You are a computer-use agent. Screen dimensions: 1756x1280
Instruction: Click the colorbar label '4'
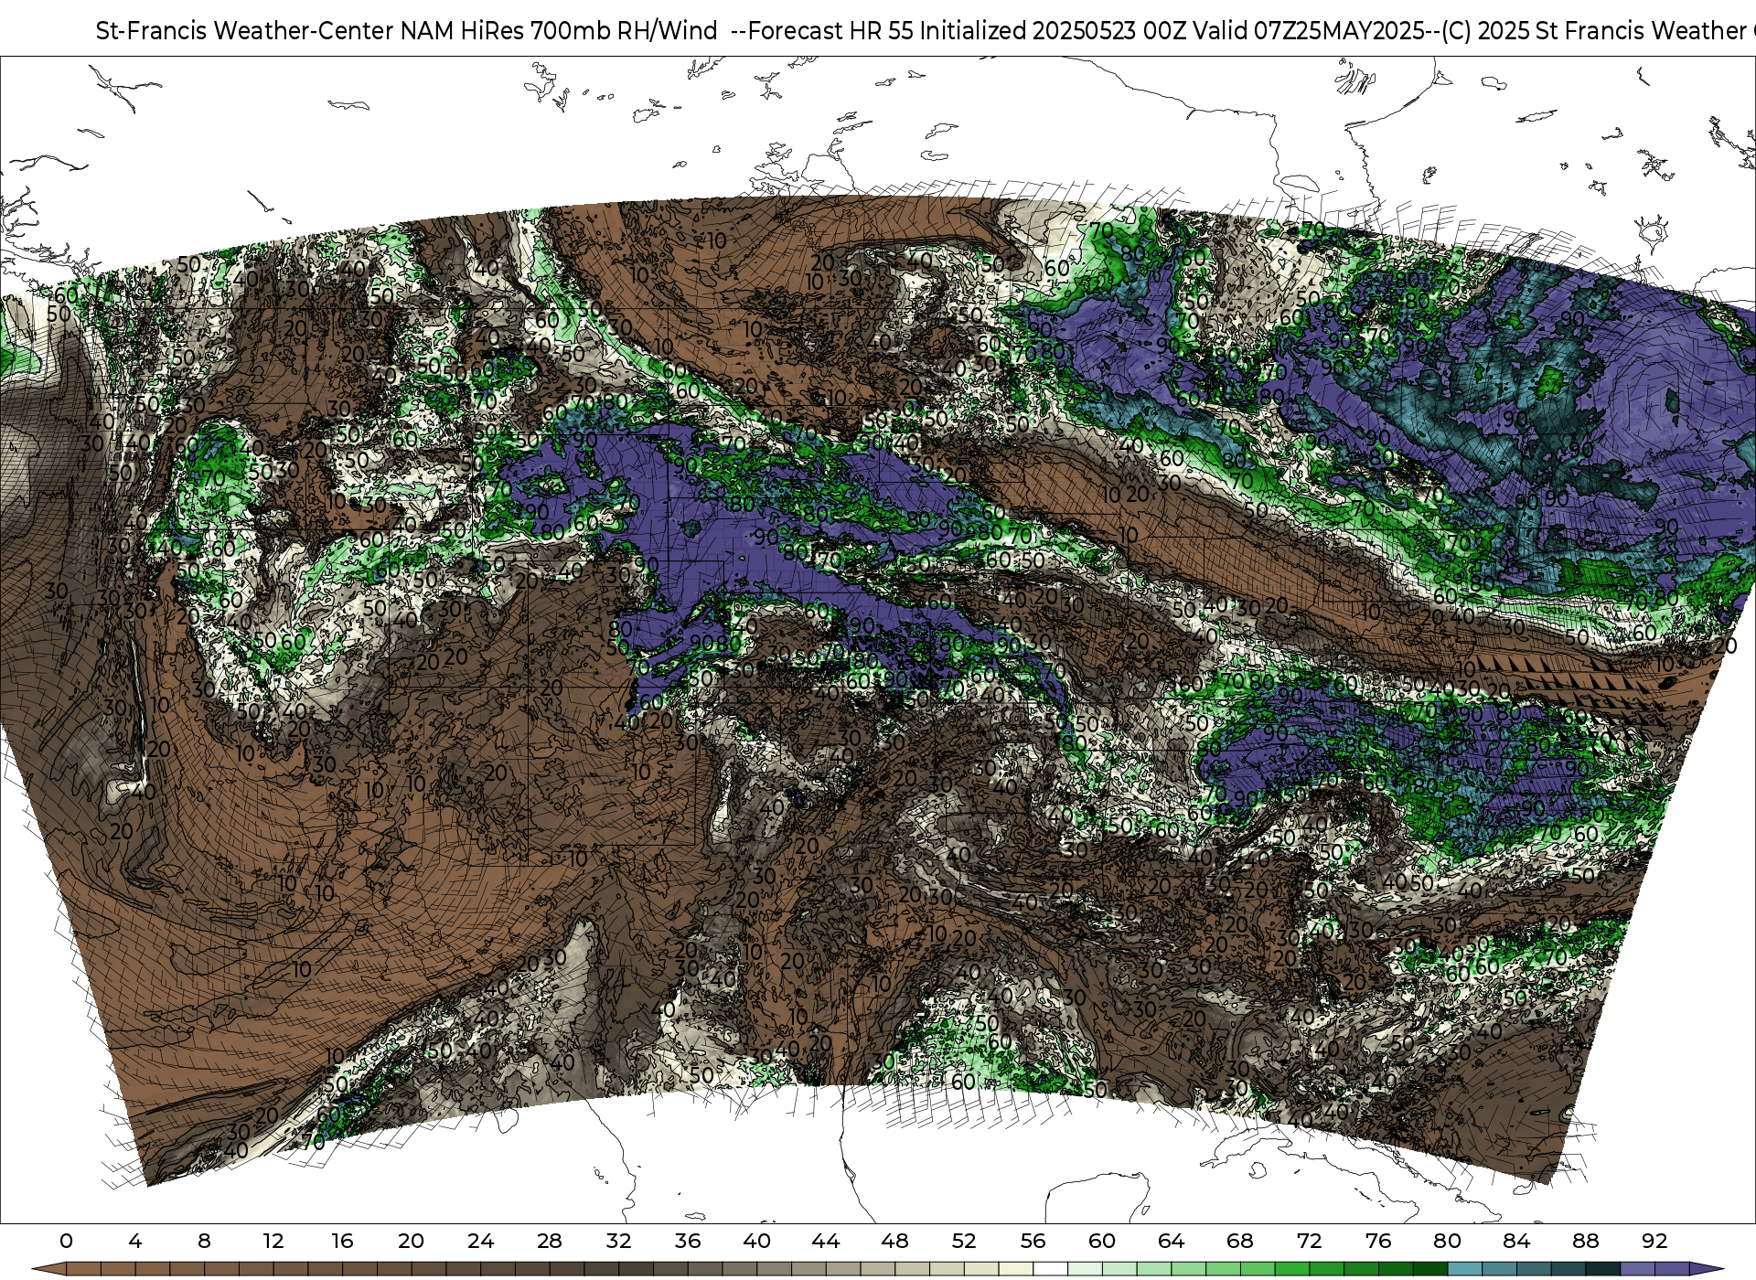point(135,1241)
